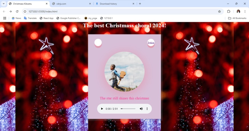This screenshot has height=131, width=249.
Task: Click the white round button left of lyrics
Action: click(x=98, y=43)
